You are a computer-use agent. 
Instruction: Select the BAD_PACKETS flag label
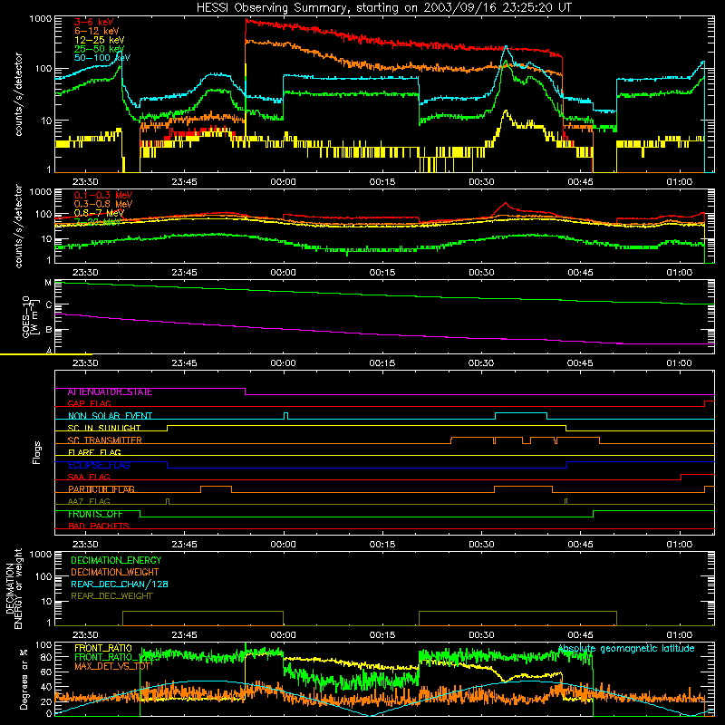pos(99,526)
